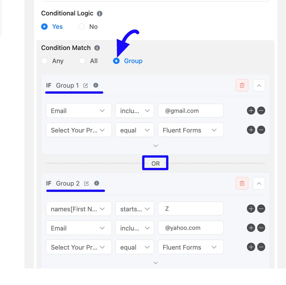
Task: Delete Group 2 with trash icon
Action: [x=242, y=183]
